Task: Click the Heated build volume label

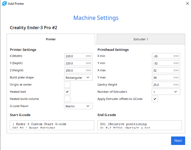Action: 24,99
